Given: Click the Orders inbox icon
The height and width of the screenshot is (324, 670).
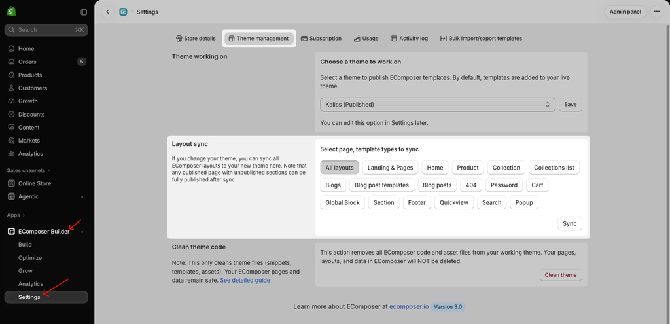Looking at the screenshot, I should click(12, 62).
